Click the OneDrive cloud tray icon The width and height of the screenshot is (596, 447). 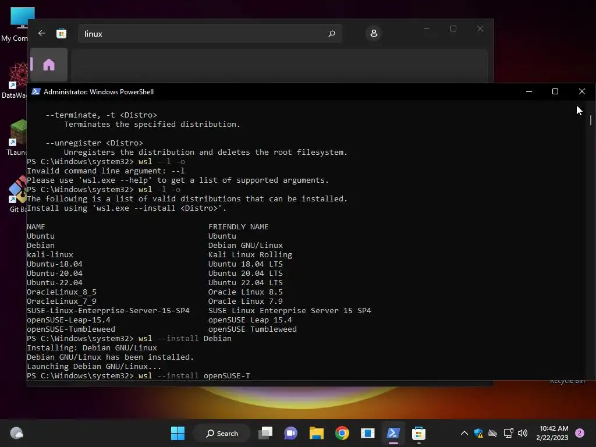(x=492, y=433)
